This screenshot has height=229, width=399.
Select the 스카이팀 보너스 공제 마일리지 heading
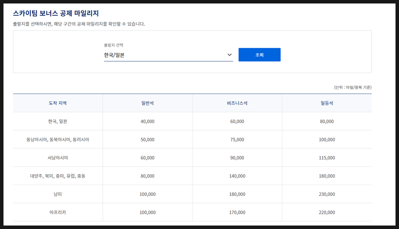click(56, 13)
